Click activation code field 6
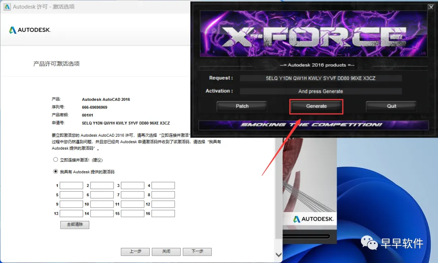 tap(102, 195)
